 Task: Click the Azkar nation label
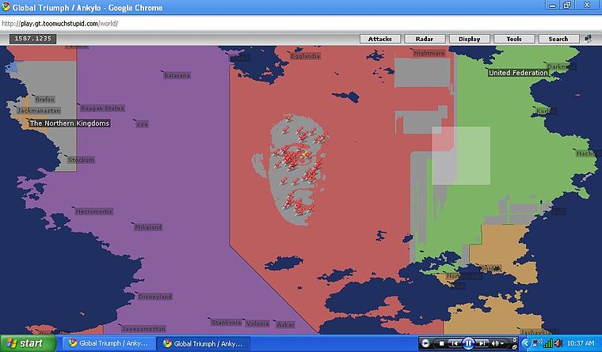[x=285, y=325]
